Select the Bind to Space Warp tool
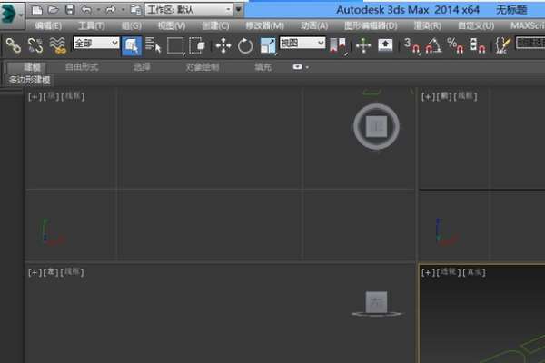 tap(57, 45)
